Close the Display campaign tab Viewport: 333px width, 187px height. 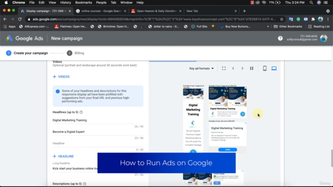pos(70,11)
